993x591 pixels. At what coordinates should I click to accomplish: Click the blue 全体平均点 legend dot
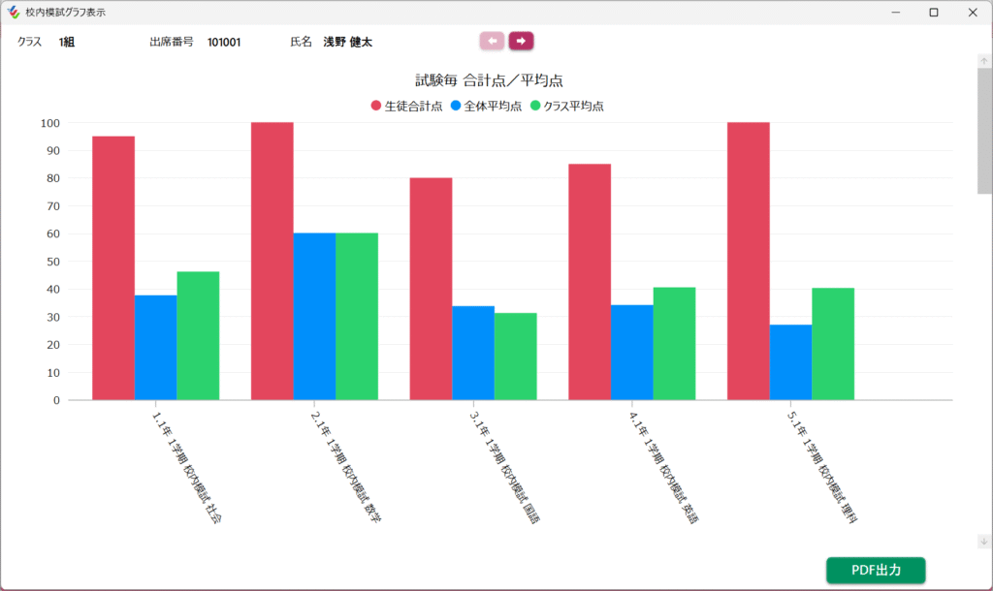[456, 106]
